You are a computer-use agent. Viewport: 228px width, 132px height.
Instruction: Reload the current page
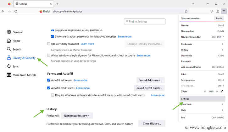(16, 11)
